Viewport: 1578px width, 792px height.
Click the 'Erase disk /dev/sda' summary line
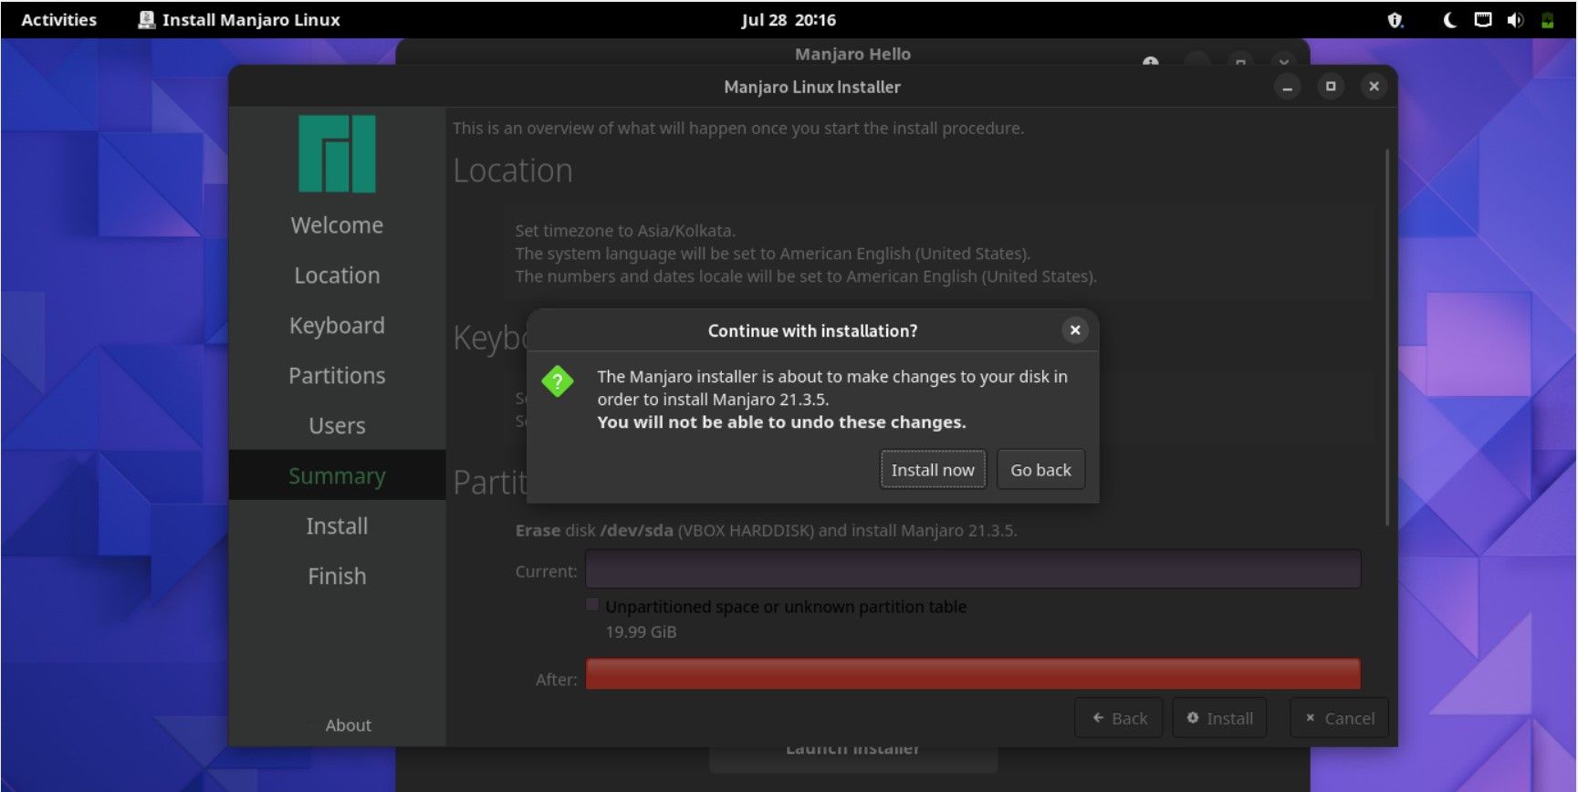coord(766,530)
